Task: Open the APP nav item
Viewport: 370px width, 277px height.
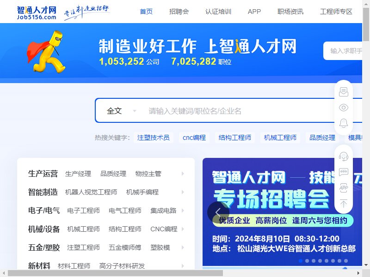Action: click(x=254, y=12)
